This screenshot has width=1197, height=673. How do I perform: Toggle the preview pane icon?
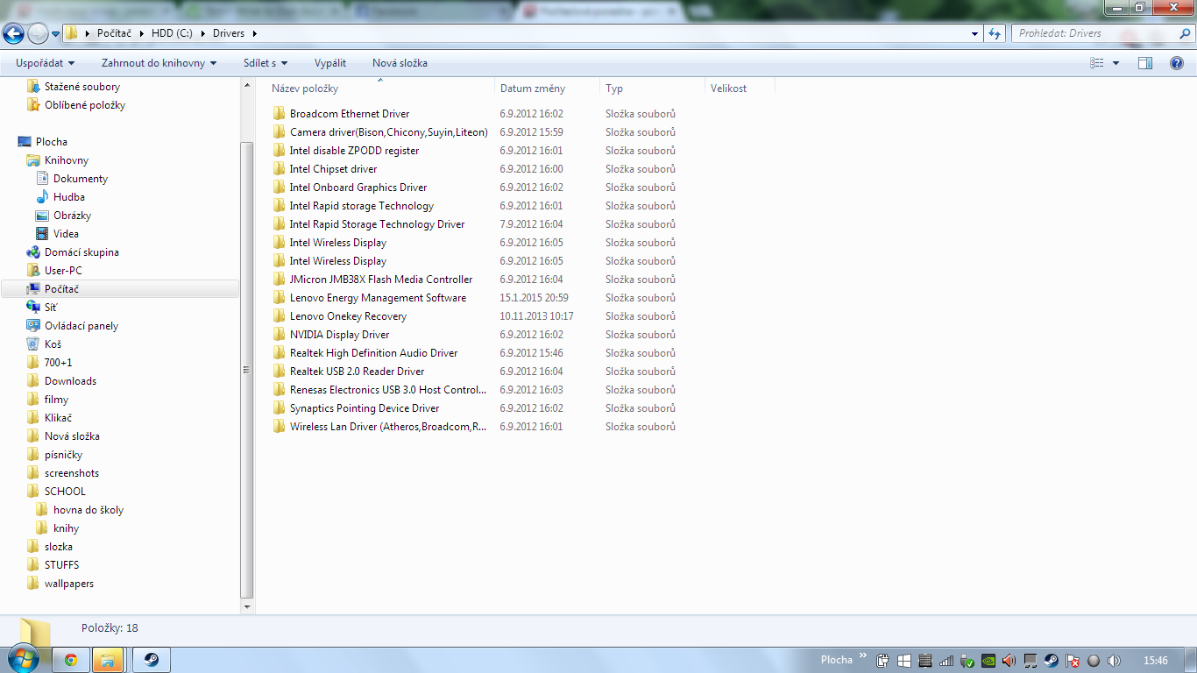click(1145, 63)
